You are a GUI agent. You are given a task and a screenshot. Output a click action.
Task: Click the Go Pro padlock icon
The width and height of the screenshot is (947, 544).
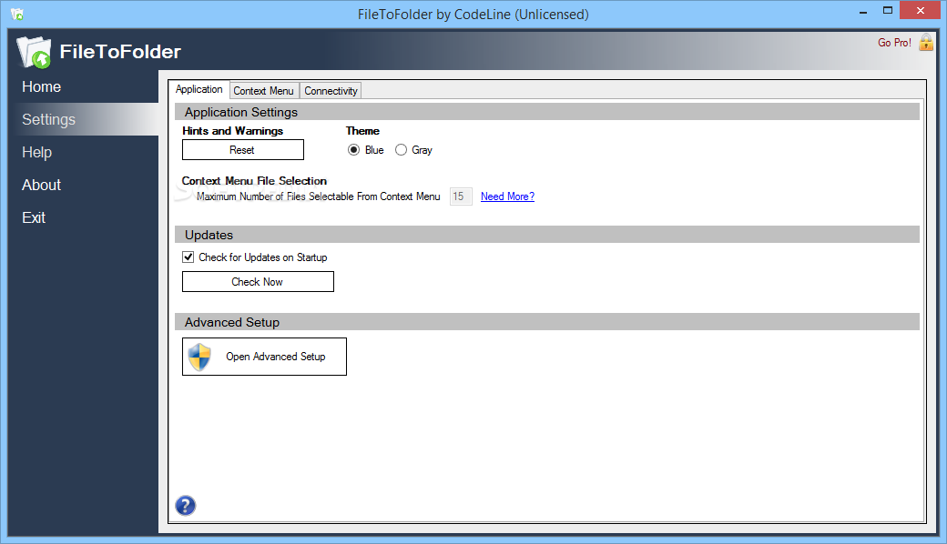click(x=926, y=42)
